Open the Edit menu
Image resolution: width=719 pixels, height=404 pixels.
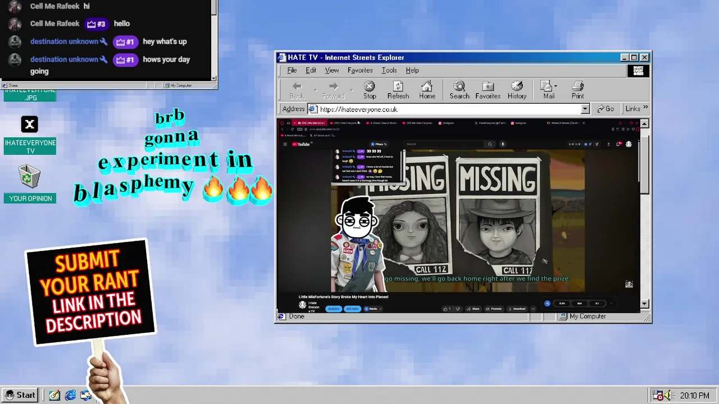point(311,70)
